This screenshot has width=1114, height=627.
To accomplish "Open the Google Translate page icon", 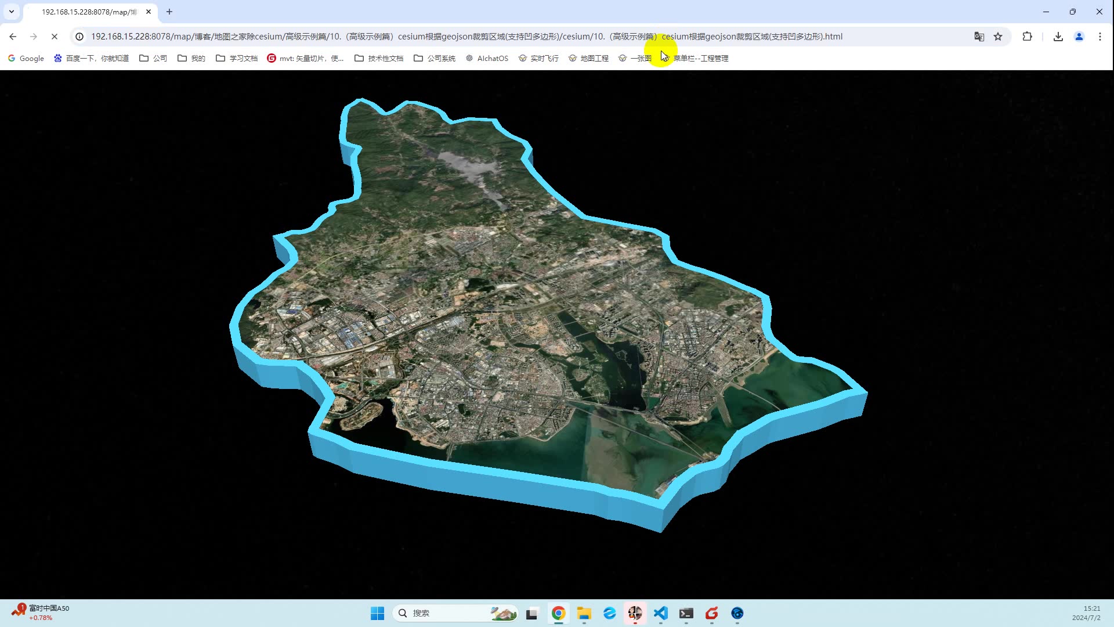I will [x=979, y=37].
